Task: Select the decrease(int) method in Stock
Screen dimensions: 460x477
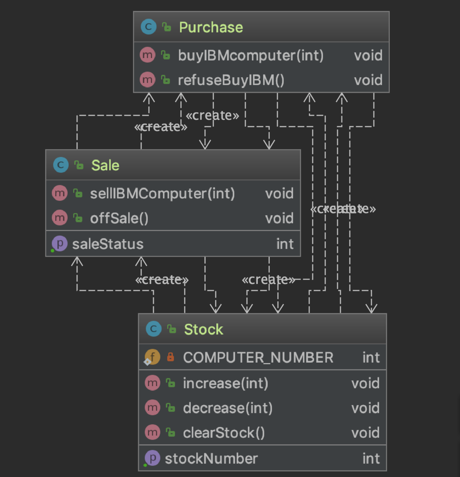Action: click(x=227, y=408)
